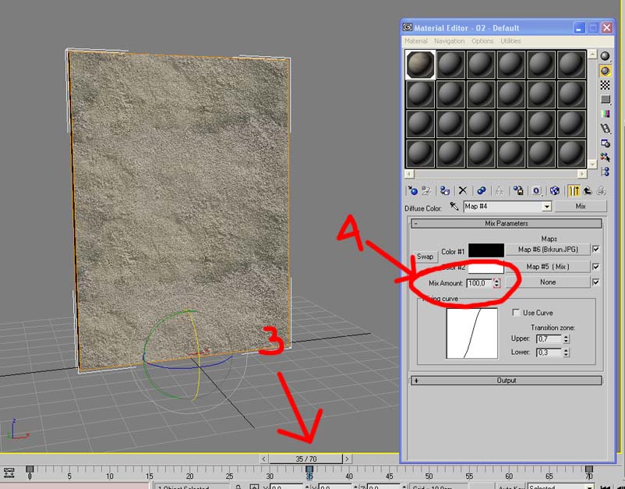
Task: Click the Lower 0,3 value field
Action: 549,353
